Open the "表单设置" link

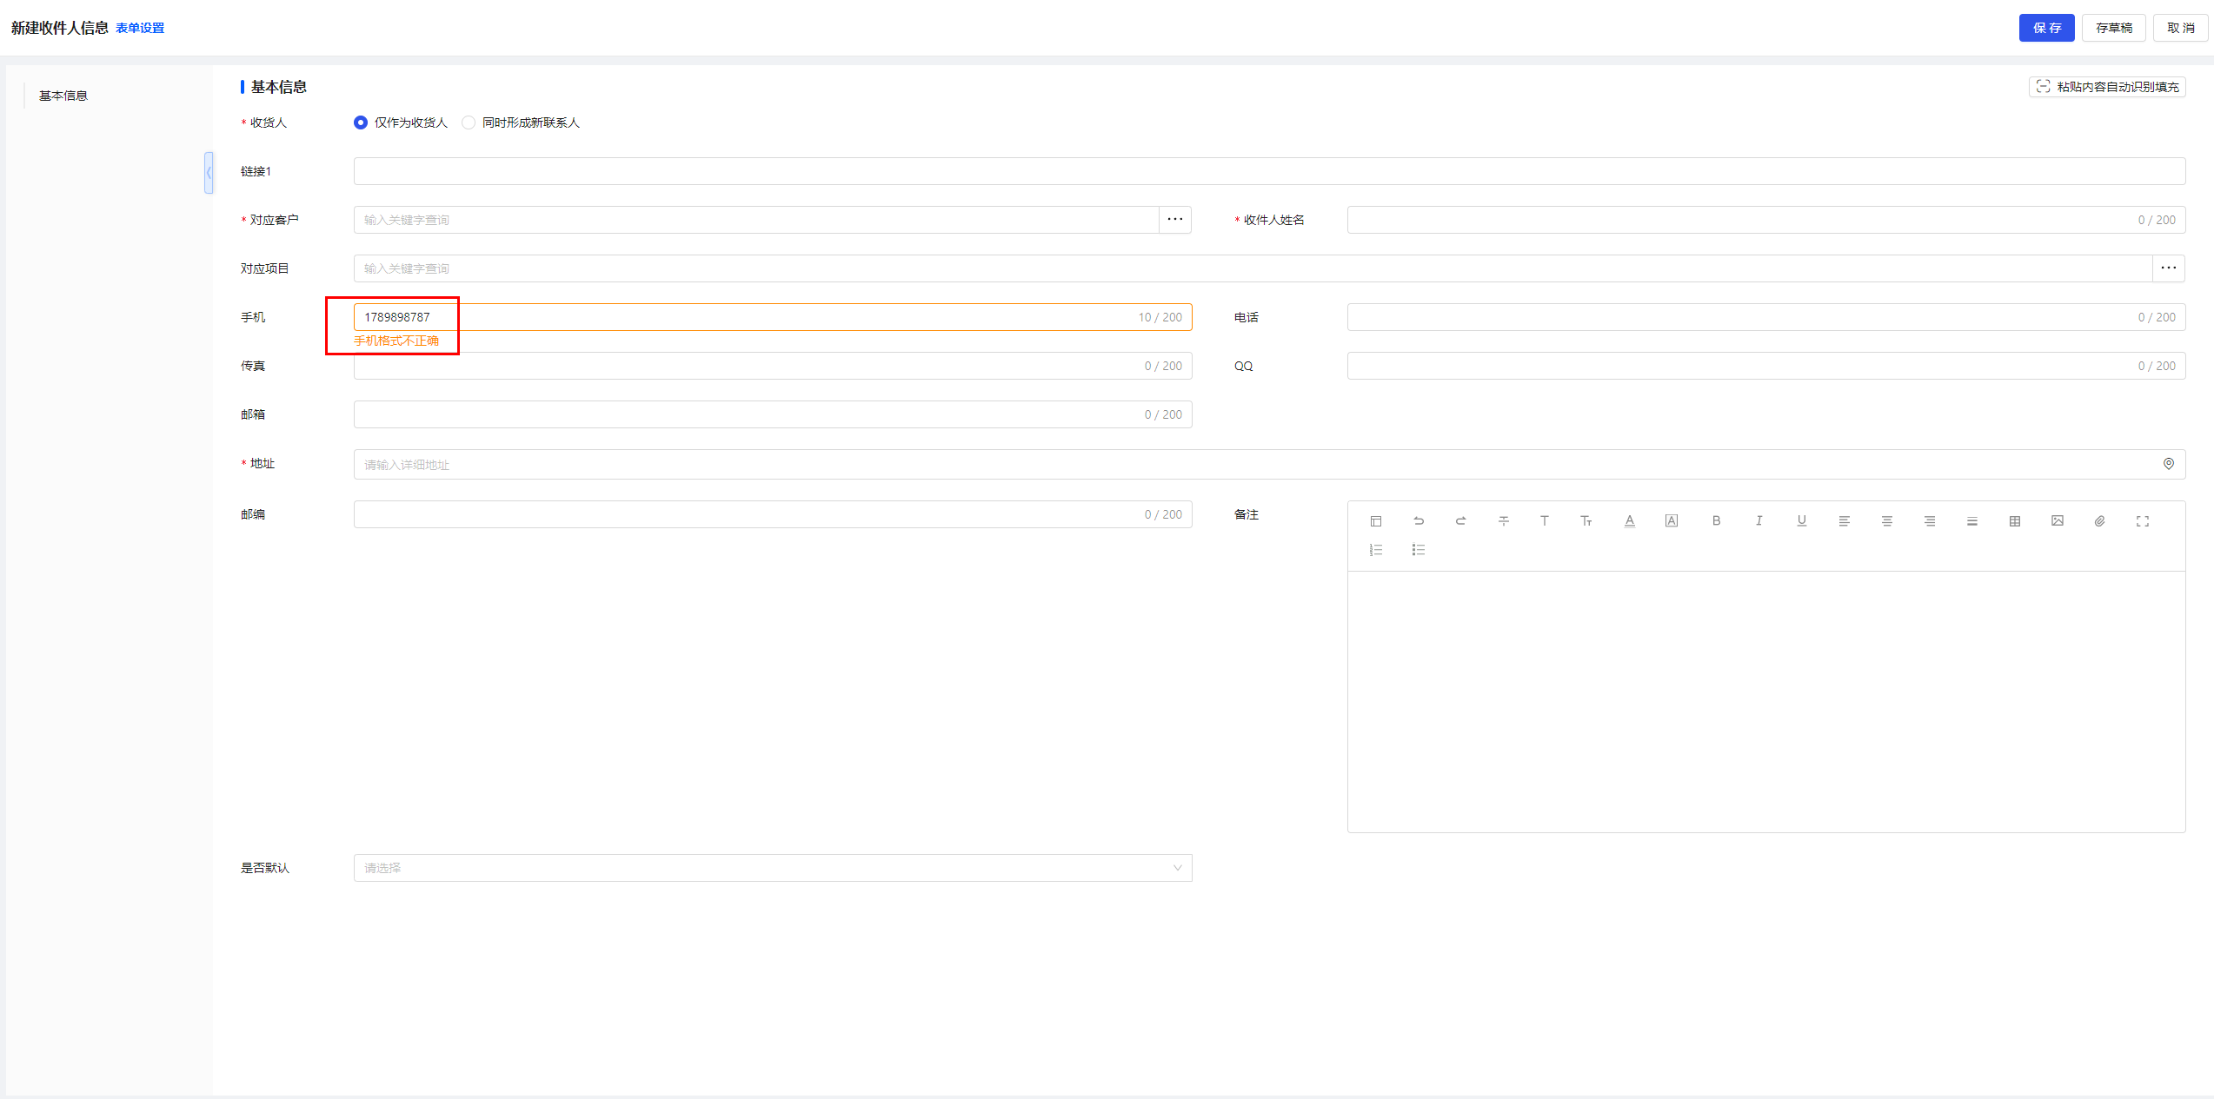[x=140, y=28]
